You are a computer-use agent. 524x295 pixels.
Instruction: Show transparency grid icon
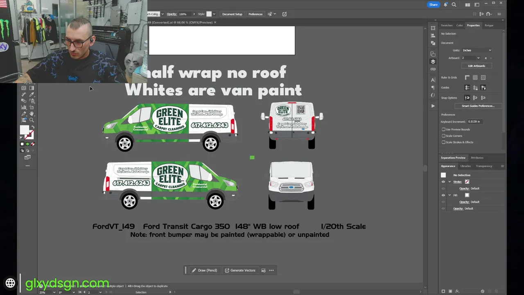pos(483,77)
